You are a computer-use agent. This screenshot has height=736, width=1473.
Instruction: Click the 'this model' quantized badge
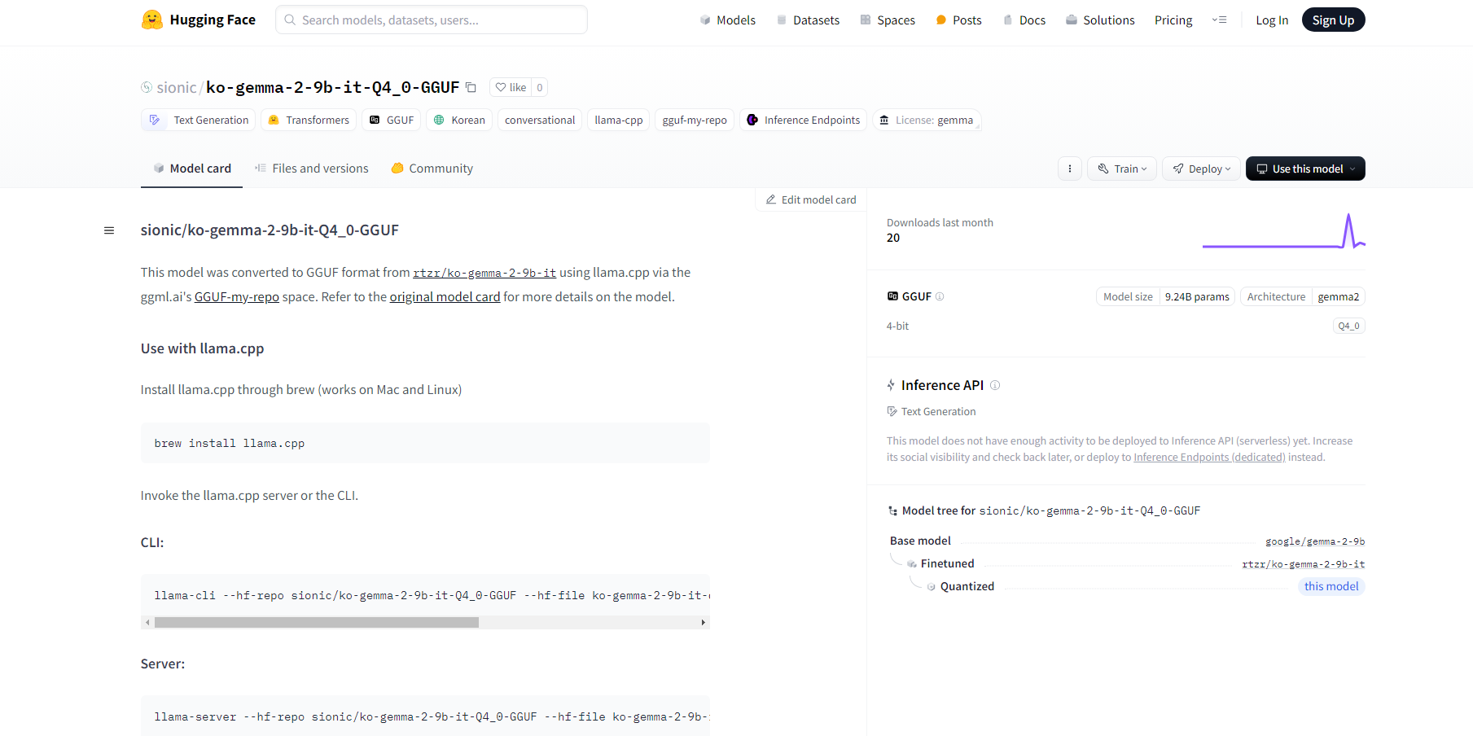pyautogui.click(x=1331, y=586)
